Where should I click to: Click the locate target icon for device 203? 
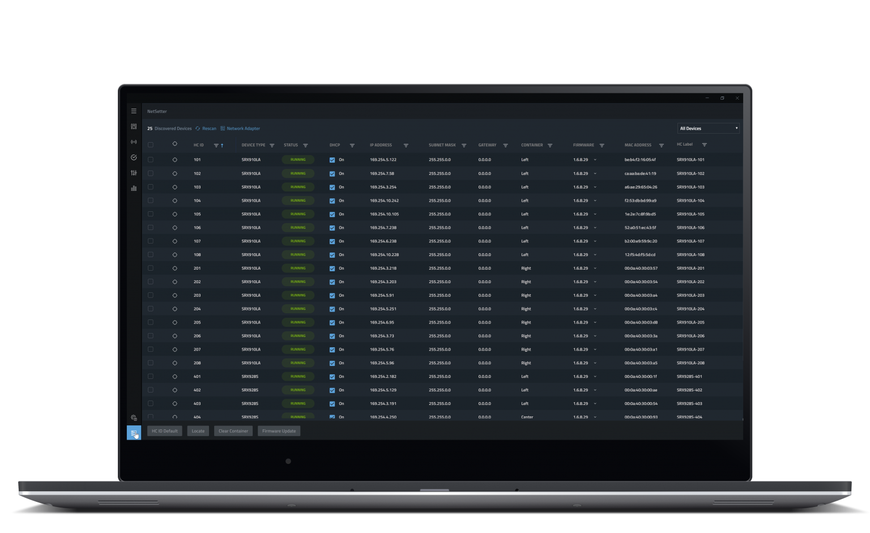(174, 295)
